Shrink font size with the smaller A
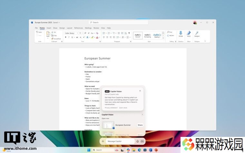 point(89,33)
